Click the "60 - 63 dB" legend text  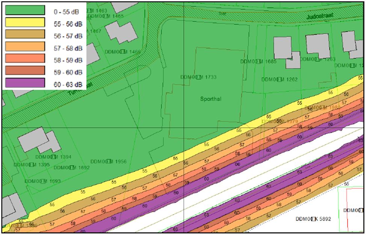pyautogui.click(x=68, y=84)
